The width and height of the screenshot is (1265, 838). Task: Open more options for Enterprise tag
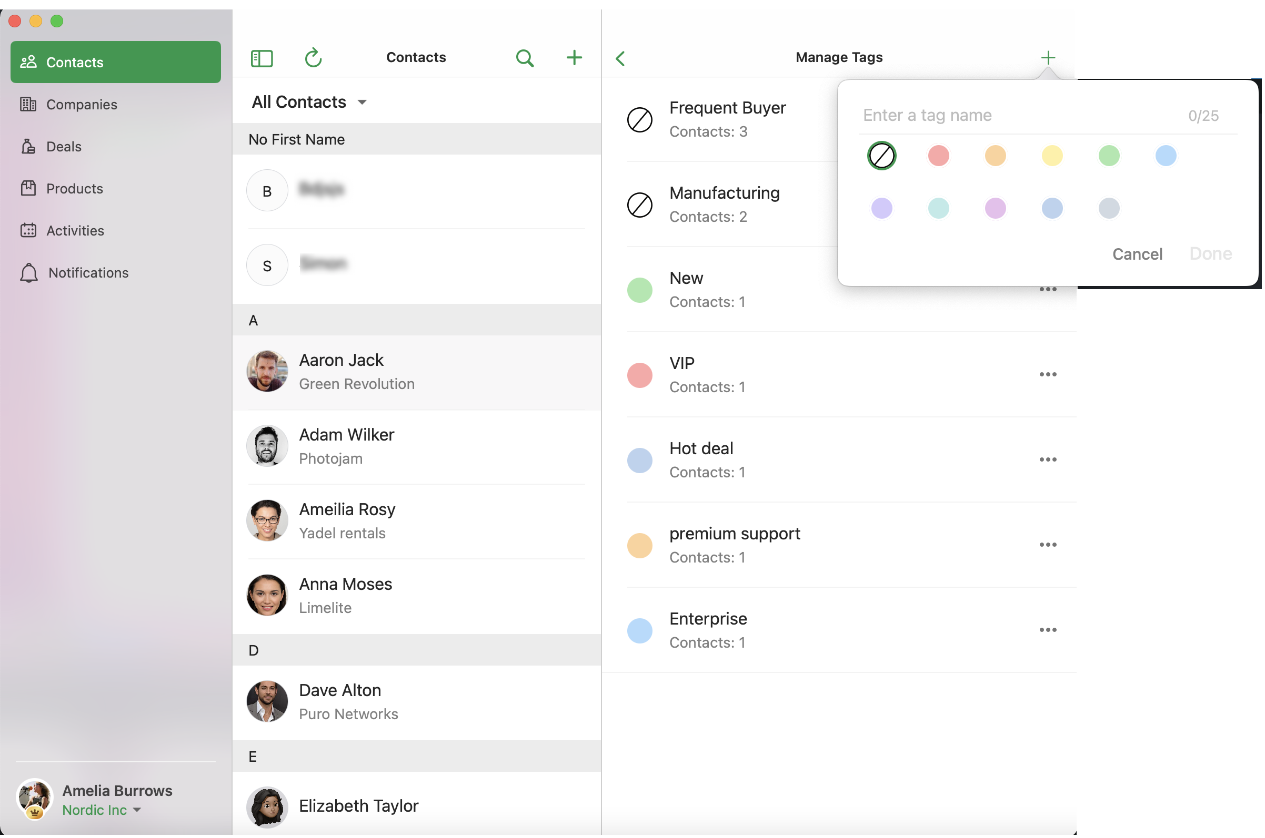coord(1047,630)
